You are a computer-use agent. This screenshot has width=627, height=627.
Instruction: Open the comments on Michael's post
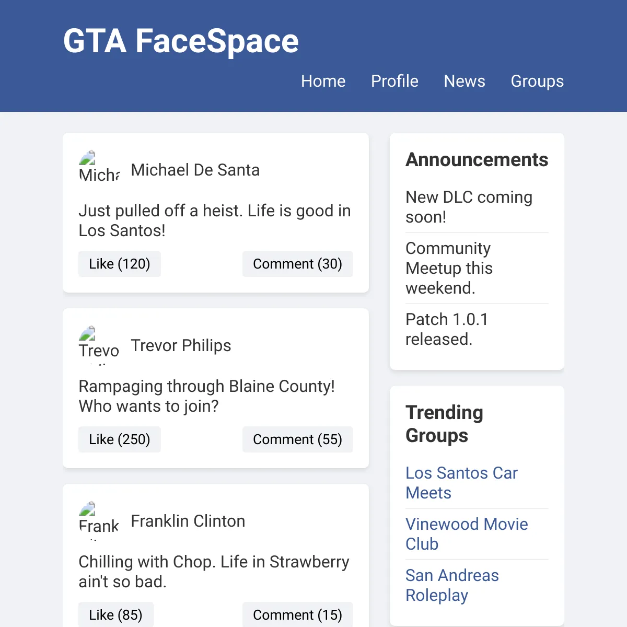click(298, 264)
